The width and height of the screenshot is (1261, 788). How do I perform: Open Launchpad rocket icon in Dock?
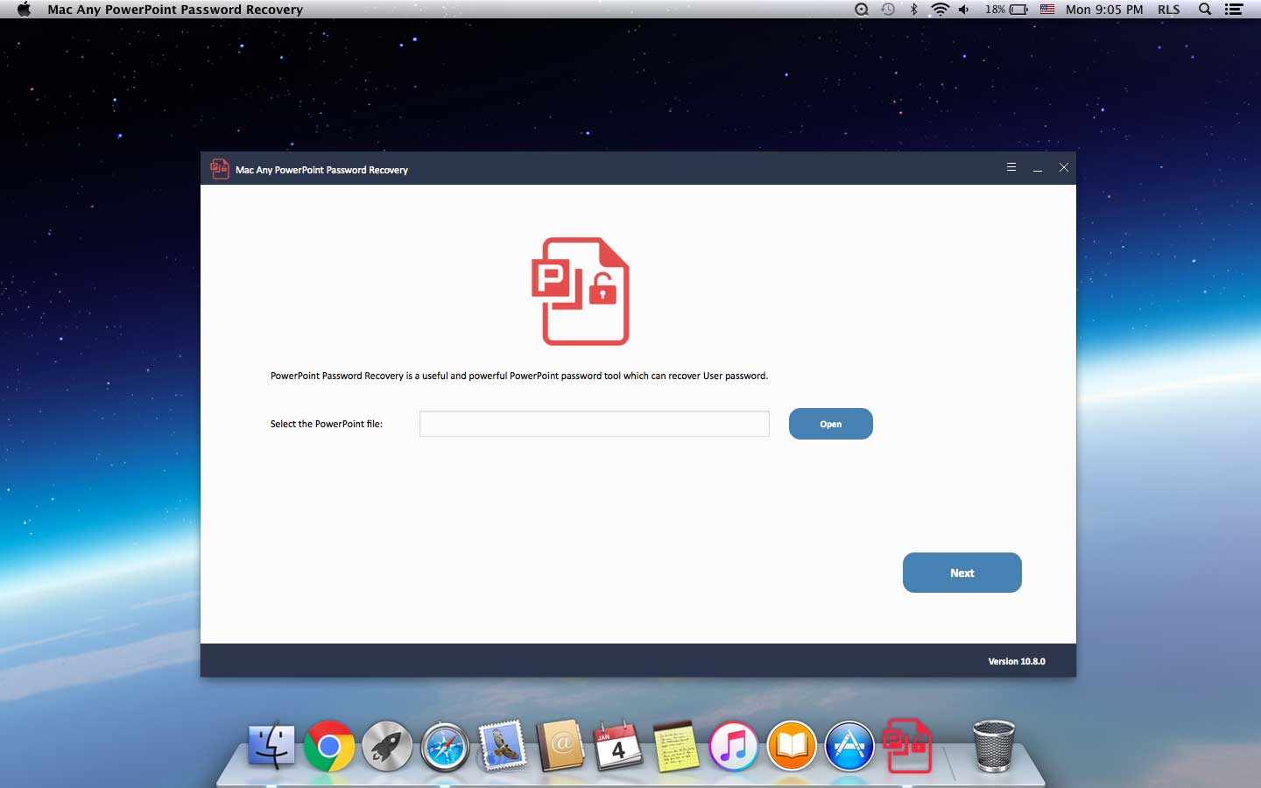coord(387,746)
